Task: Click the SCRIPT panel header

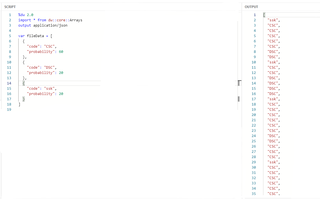Action: [10, 7]
